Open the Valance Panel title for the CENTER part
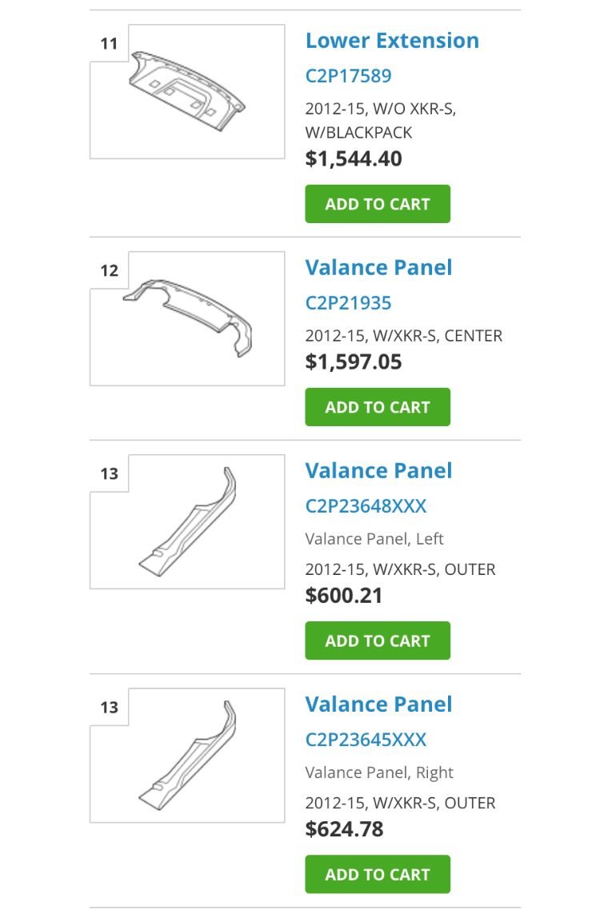This screenshot has height=914, width=600. (x=378, y=268)
